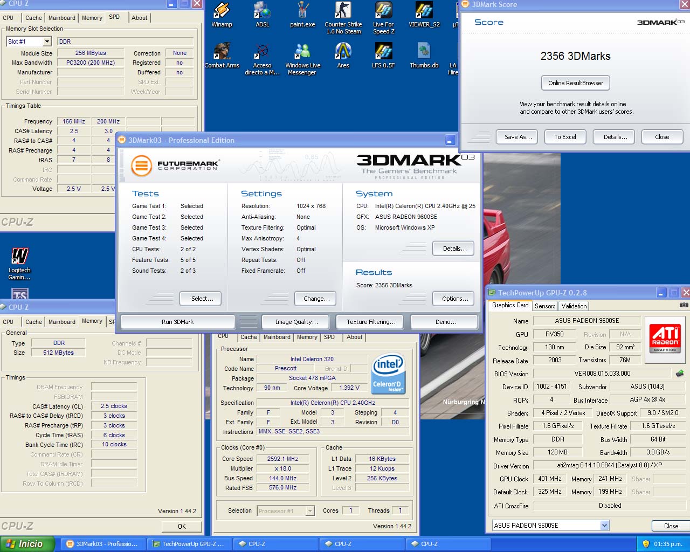690x552 pixels.
Task: Switch to 3DMark03 taskbar button
Action: click(102, 544)
